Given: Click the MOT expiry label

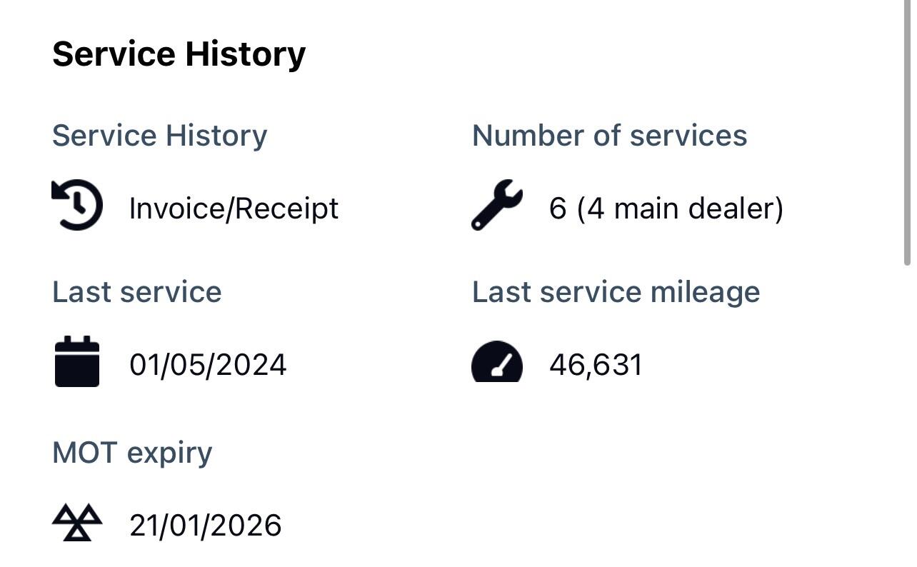Looking at the screenshot, I should tap(132, 452).
